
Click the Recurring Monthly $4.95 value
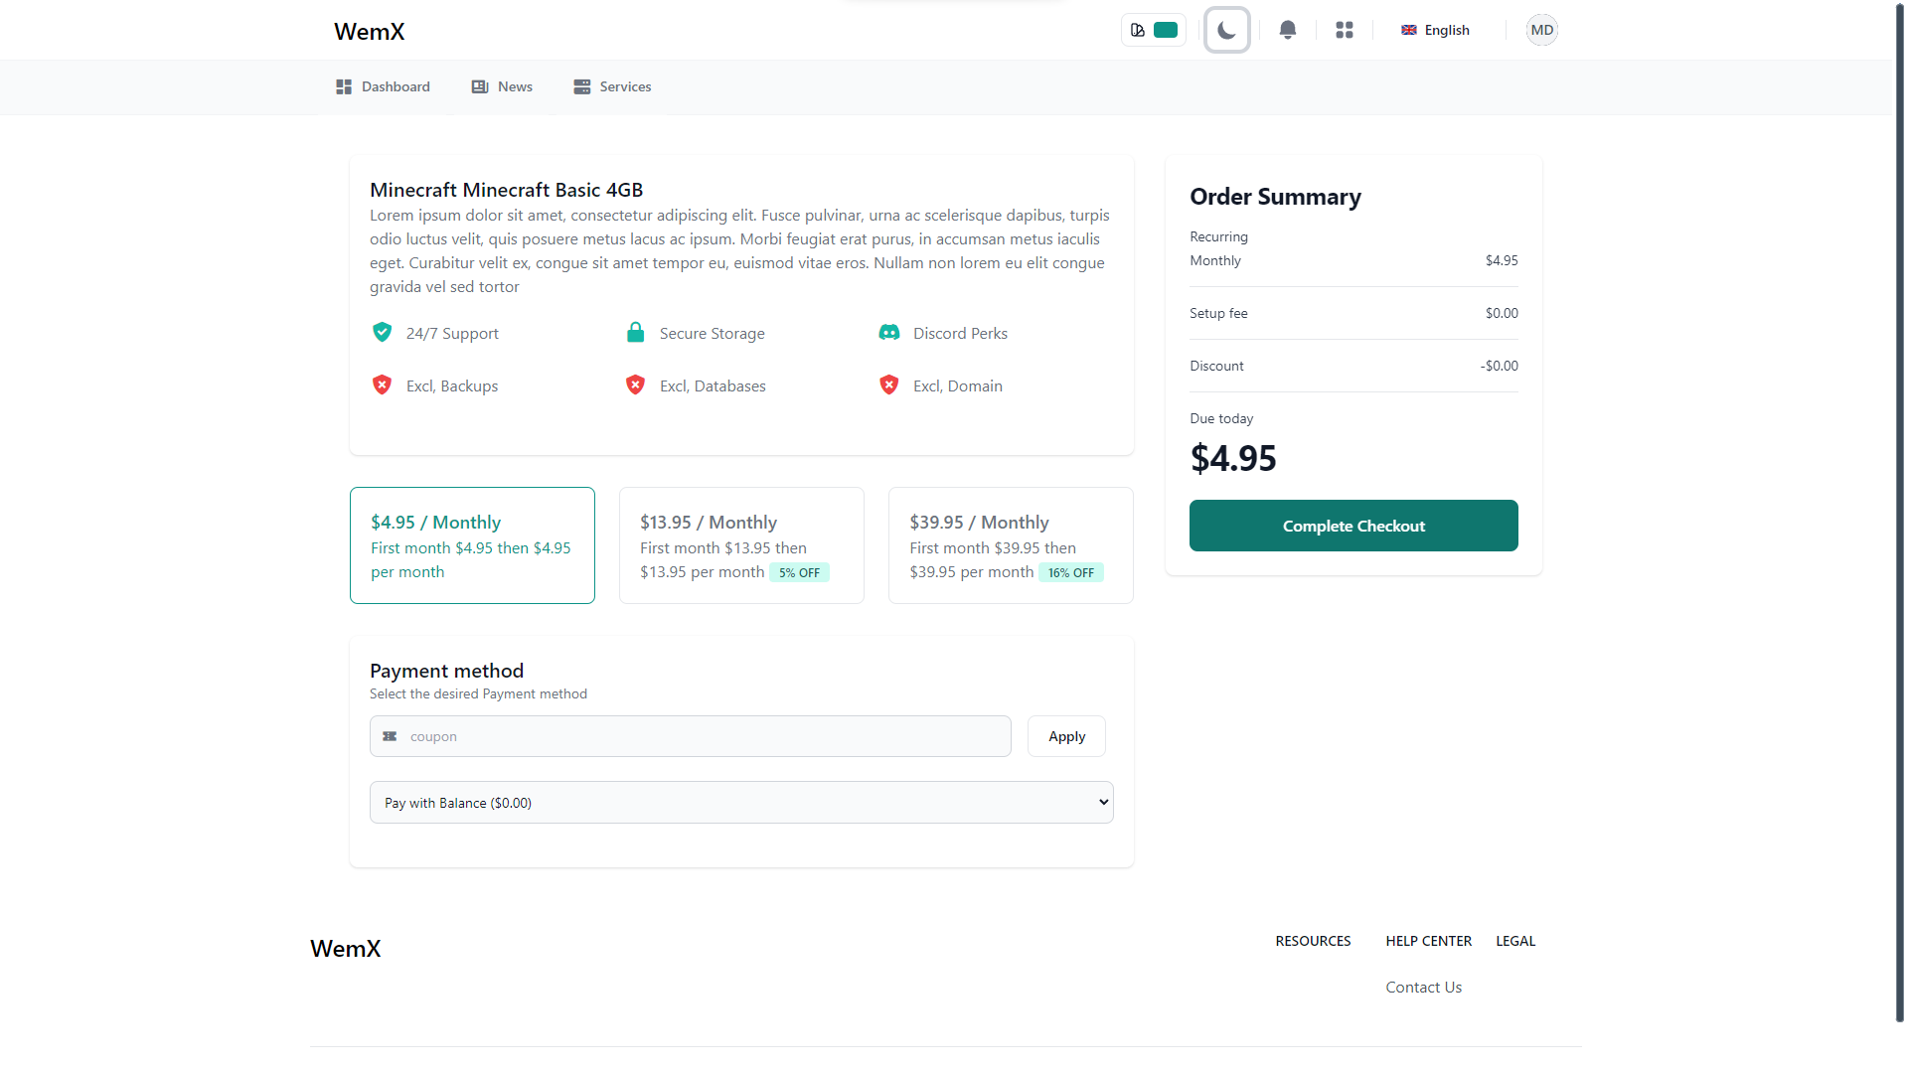coord(1502,260)
